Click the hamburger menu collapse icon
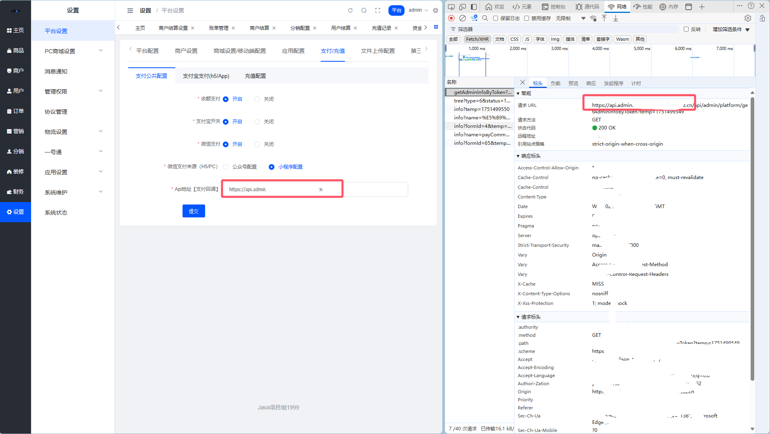This screenshot has width=770, height=434. 130,10
